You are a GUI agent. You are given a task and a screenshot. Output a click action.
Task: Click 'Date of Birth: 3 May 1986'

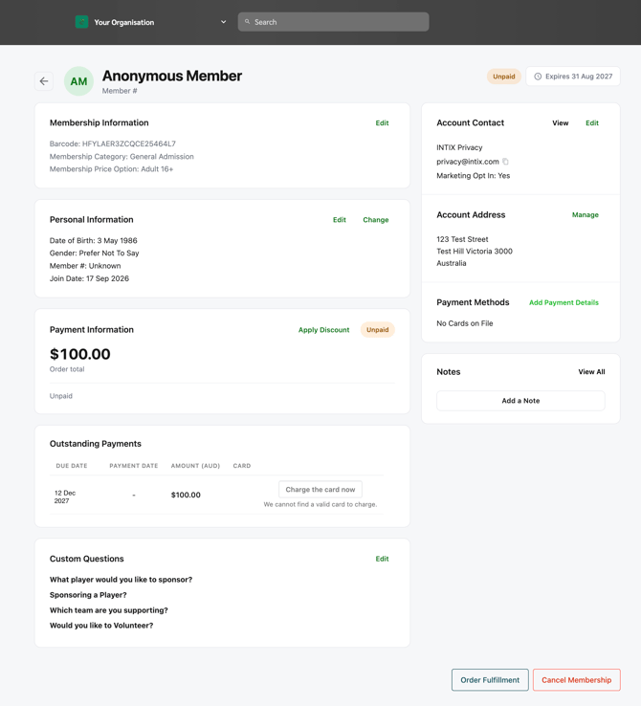(x=93, y=240)
